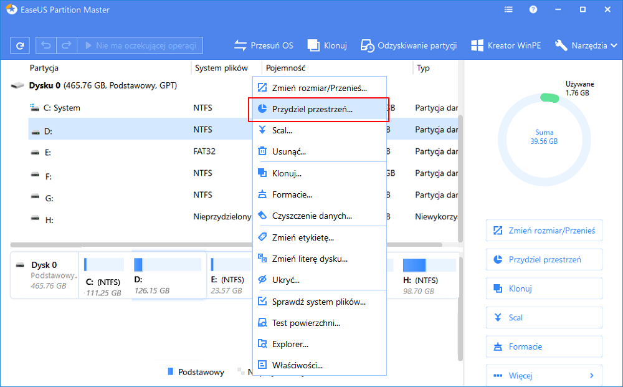
Task: Click the Zmień etykietę tag icon
Action: 262,237
